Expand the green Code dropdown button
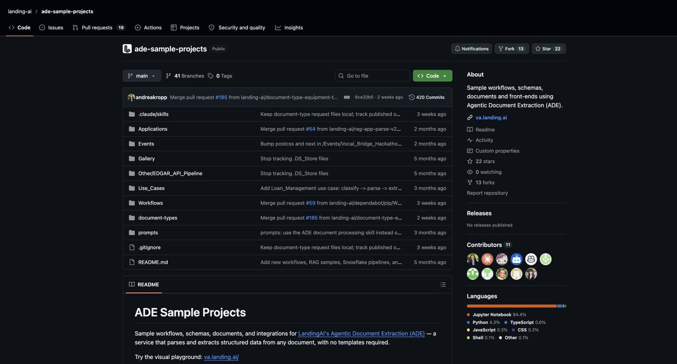 433,76
